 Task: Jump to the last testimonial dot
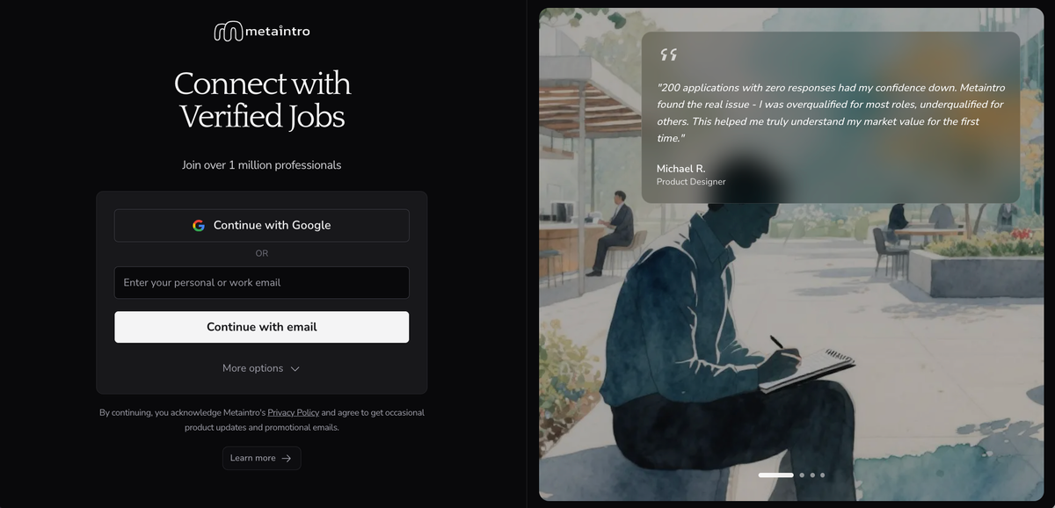pyautogui.click(x=823, y=475)
